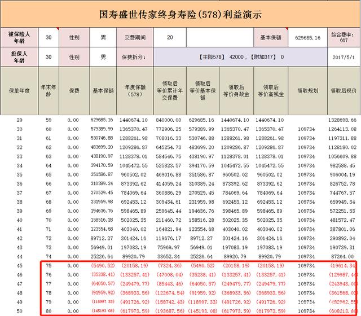Viewport: 361px width, 316px height.
Task: Click the 投保人年龄 label cell
Action: coord(19,57)
